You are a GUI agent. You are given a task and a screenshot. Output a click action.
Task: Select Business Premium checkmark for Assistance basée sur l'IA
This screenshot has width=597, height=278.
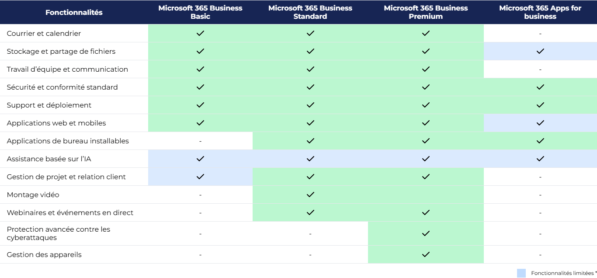point(426,159)
